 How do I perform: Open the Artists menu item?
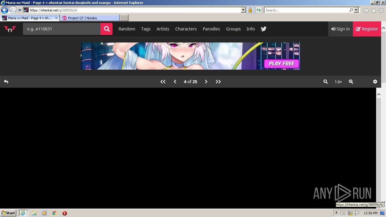(163, 29)
